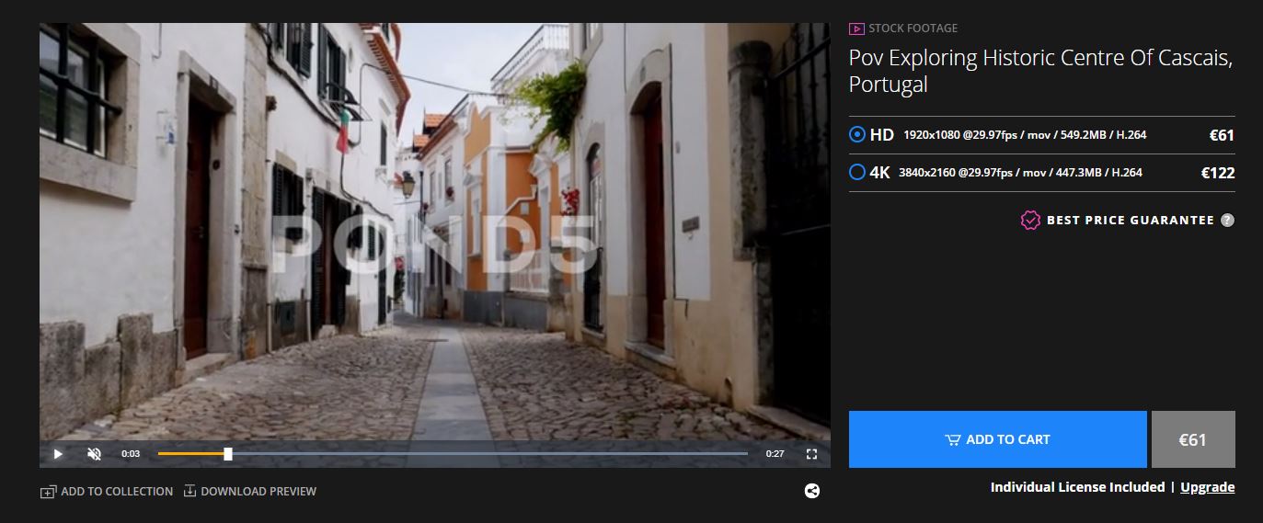Image resolution: width=1263 pixels, height=523 pixels.
Task: Click the Download Preview icon
Action: [x=190, y=491]
